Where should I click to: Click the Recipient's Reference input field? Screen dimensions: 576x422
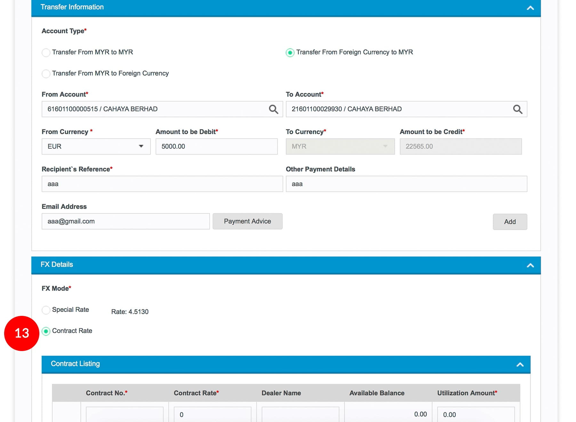tap(162, 184)
